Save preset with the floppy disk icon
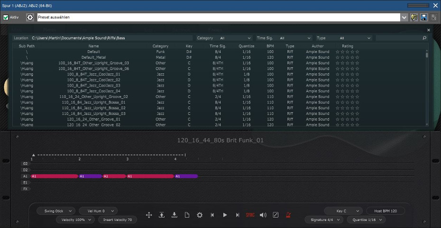441x228 pixels. [424, 18]
